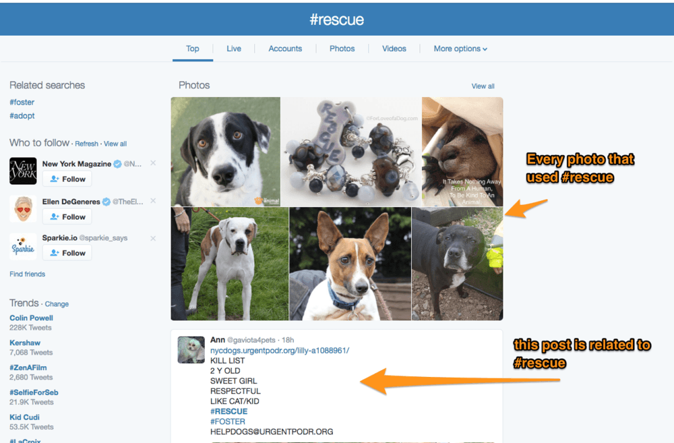Open the #foster related search
This screenshot has width=674, height=443.
click(22, 102)
